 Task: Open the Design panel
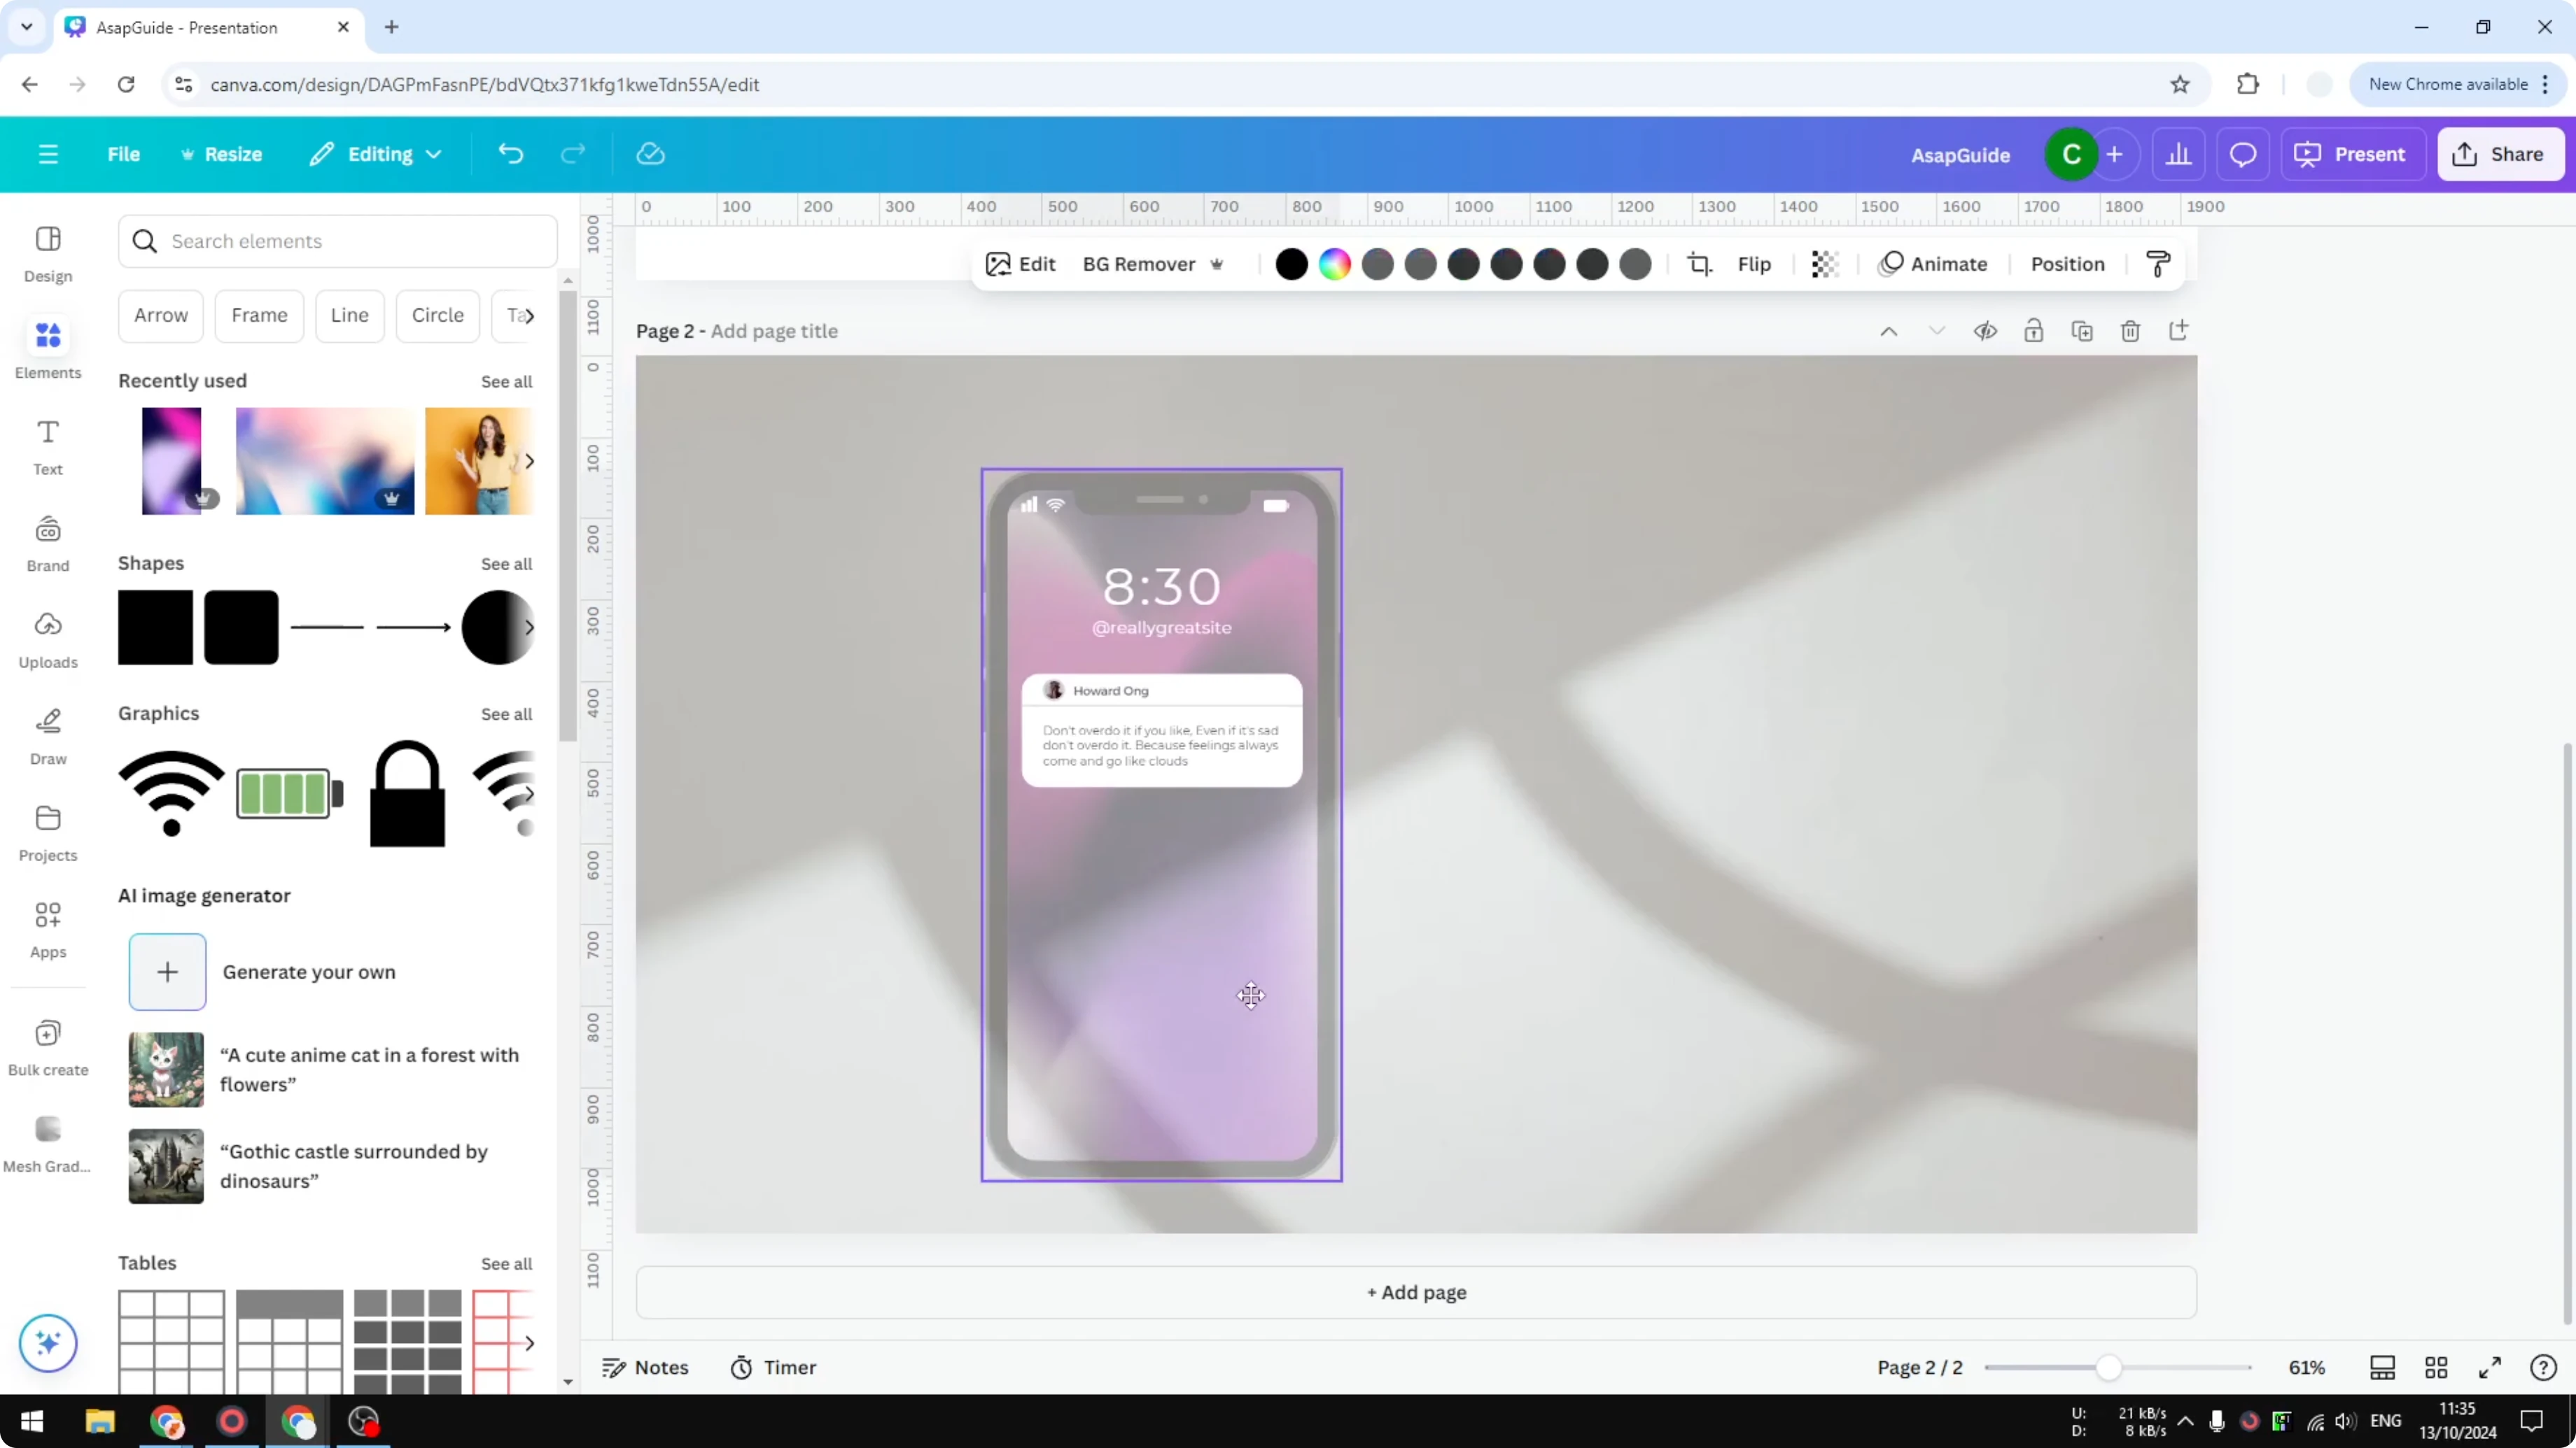tap(48, 254)
